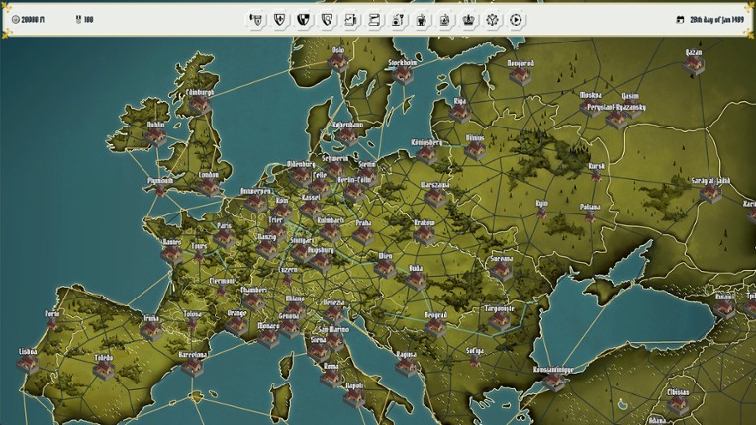
Task: Select the Ragusa city marker
Action: 406,367
